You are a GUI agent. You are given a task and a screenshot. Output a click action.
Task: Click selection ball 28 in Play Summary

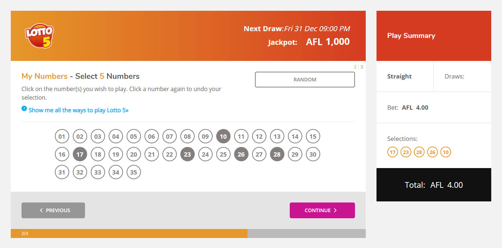(x=419, y=152)
